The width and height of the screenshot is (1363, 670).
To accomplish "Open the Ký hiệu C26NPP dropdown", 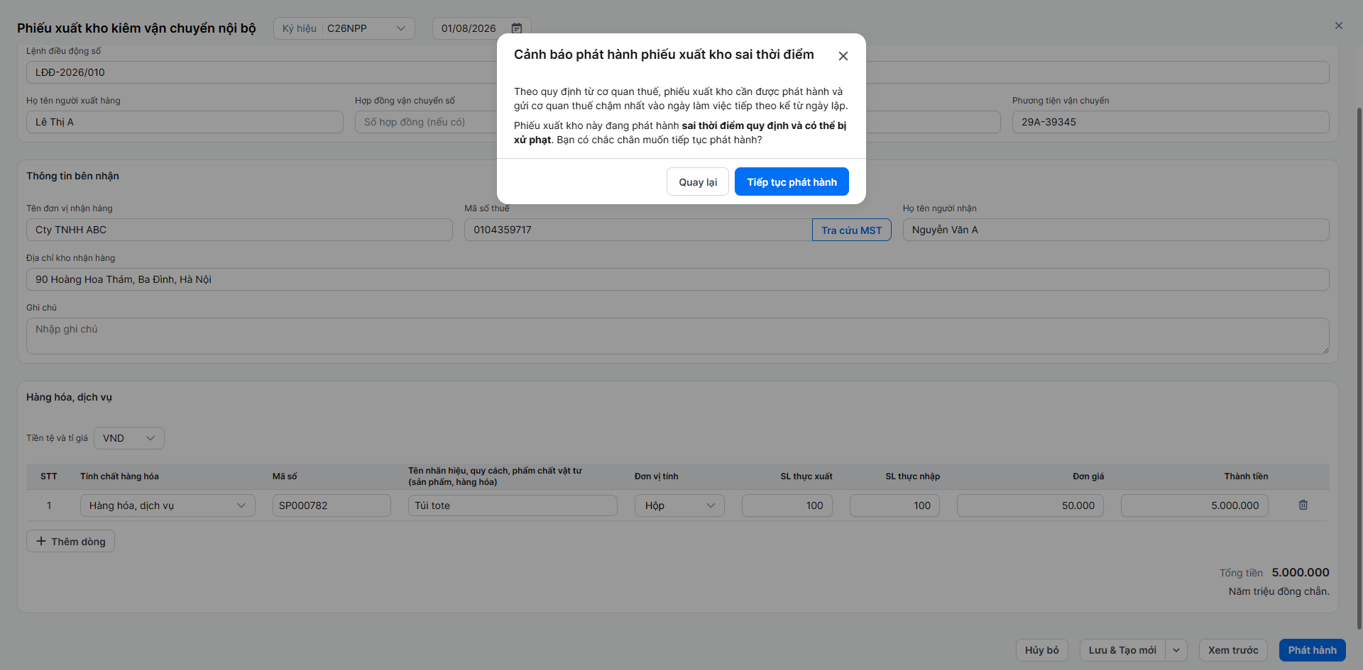I will 344,28.
